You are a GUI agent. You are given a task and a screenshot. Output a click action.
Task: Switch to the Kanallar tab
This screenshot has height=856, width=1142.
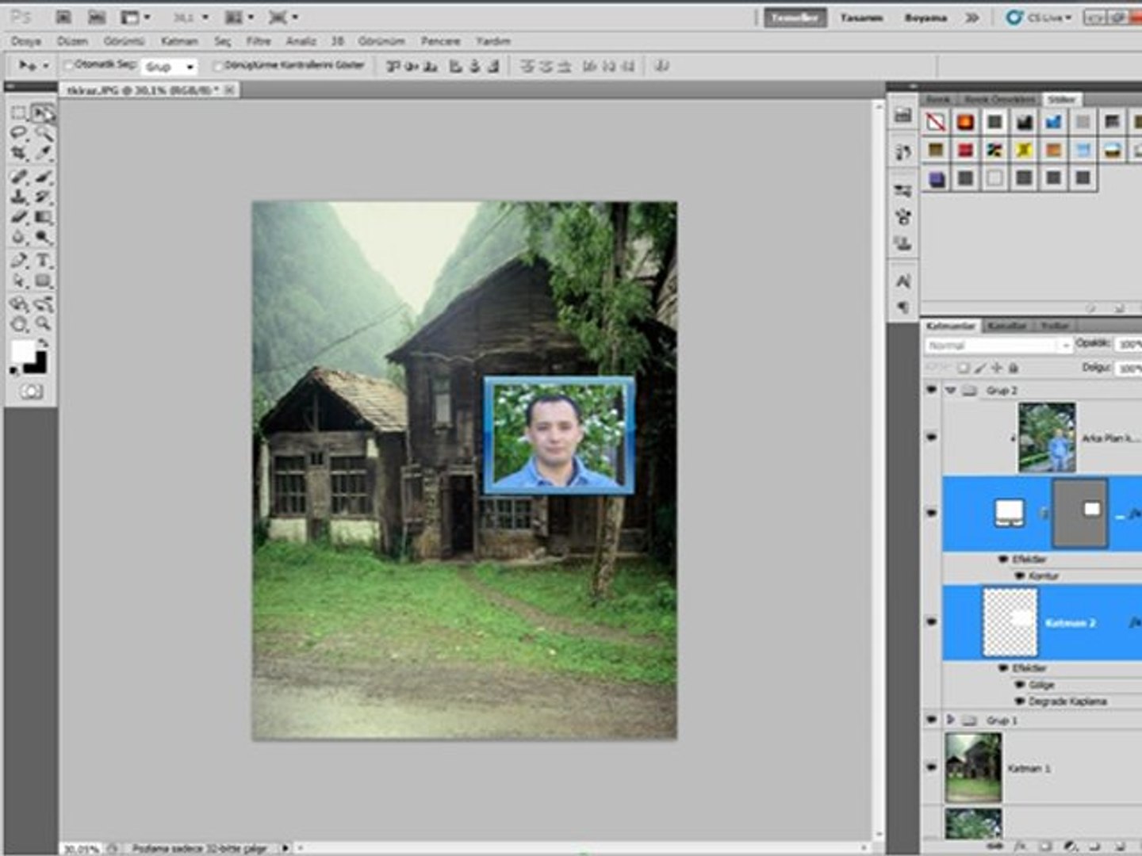pos(1006,326)
